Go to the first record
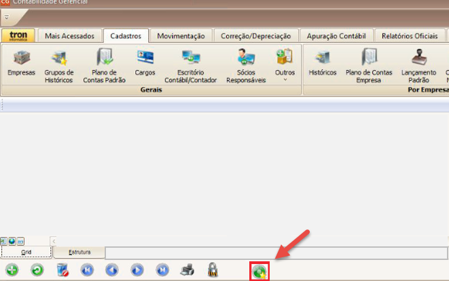This screenshot has height=281, width=449. click(87, 270)
